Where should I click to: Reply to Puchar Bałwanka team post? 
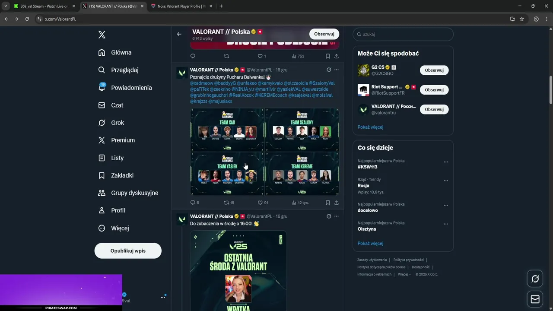(193, 203)
